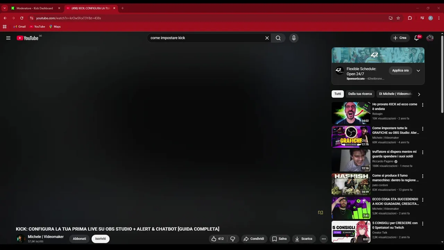
Task: Click the URL address bar
Action: point(208,18)
